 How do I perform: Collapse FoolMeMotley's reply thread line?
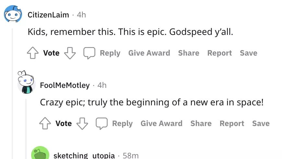pyautogui.click(x=26, y=129)
